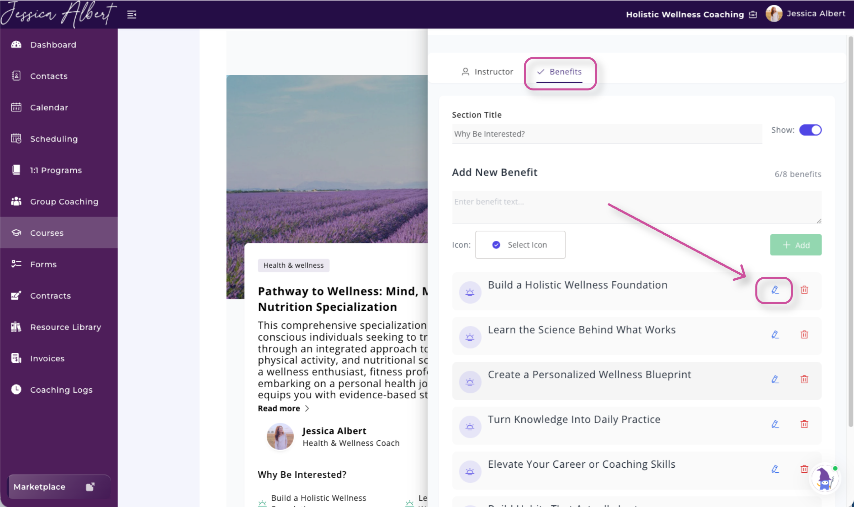Click the right panel vertical scrollbar
Viewport: 854px width, 507px height.
850,232
